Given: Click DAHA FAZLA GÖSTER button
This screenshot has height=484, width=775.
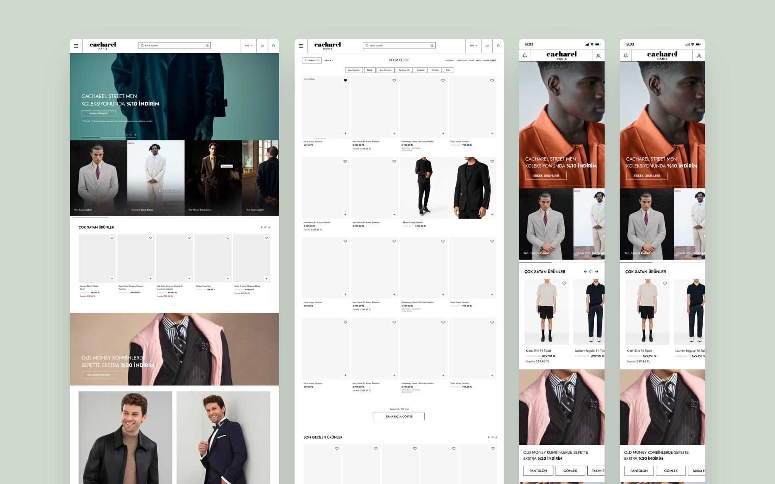Looking at the screenshot, I should pyautogui.click(x=399, y=416).
